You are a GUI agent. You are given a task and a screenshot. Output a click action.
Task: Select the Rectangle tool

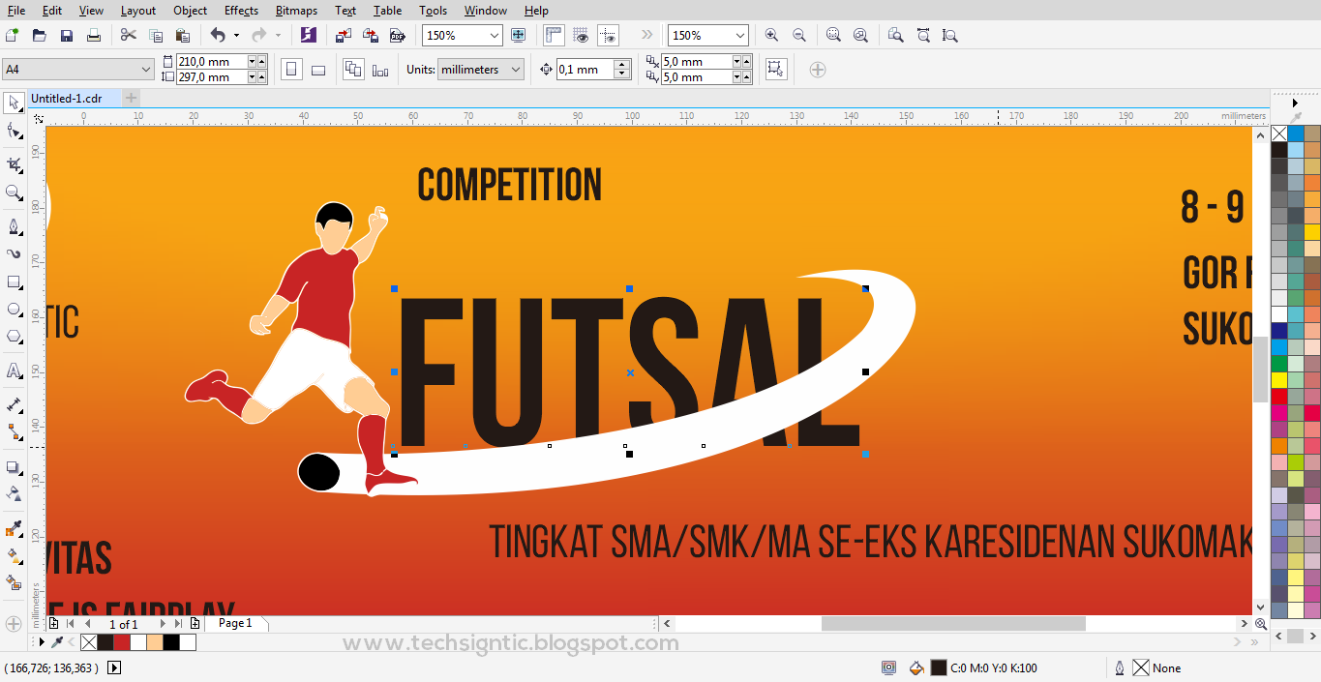click(13, 282)
